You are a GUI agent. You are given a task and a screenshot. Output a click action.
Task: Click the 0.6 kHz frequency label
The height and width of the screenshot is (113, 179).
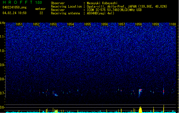tap(3, 107)
